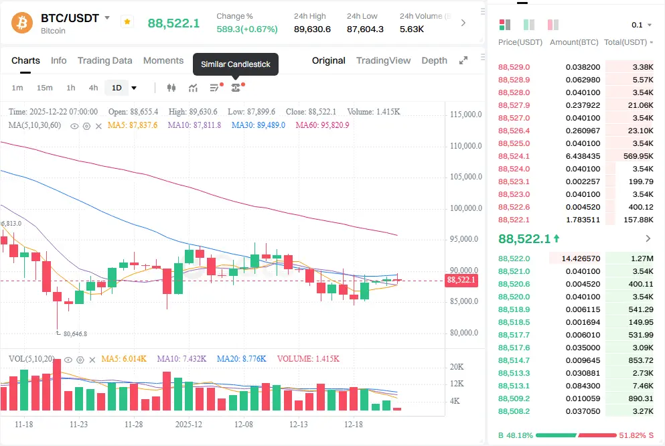This screenshot has height=446, width=665.
Task: Open the drawing tools icon with red dot
Action: point(216,87)
